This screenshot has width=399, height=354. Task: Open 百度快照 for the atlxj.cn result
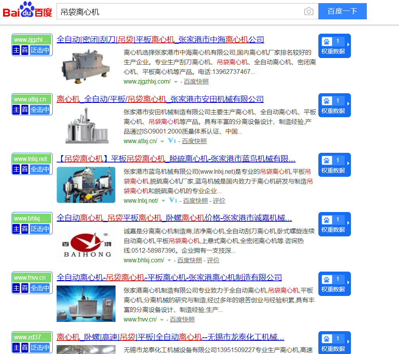tap(194, 141)
